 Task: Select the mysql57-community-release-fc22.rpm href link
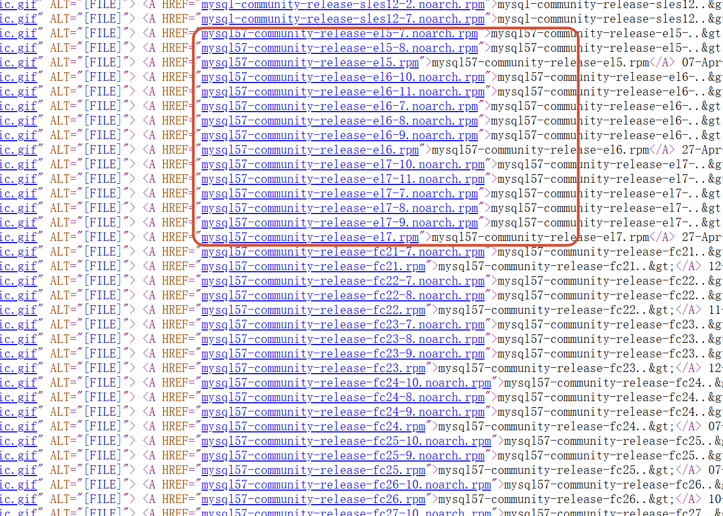(x=313, y=310)
